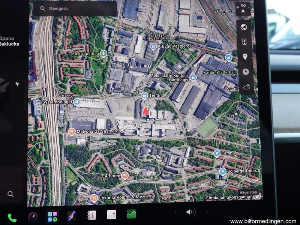This screenshot has width=300, height=225.
Task: Select the Terräng shop marker
Action: 144,96
